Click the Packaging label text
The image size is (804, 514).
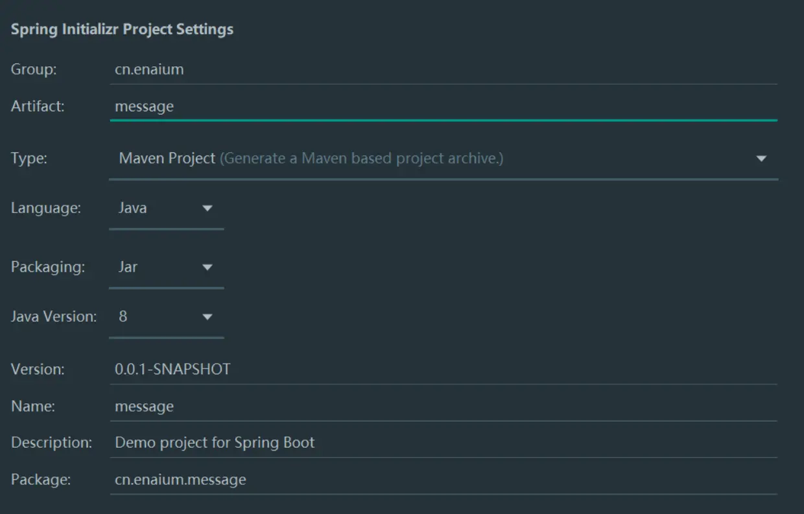click(48, 267)
